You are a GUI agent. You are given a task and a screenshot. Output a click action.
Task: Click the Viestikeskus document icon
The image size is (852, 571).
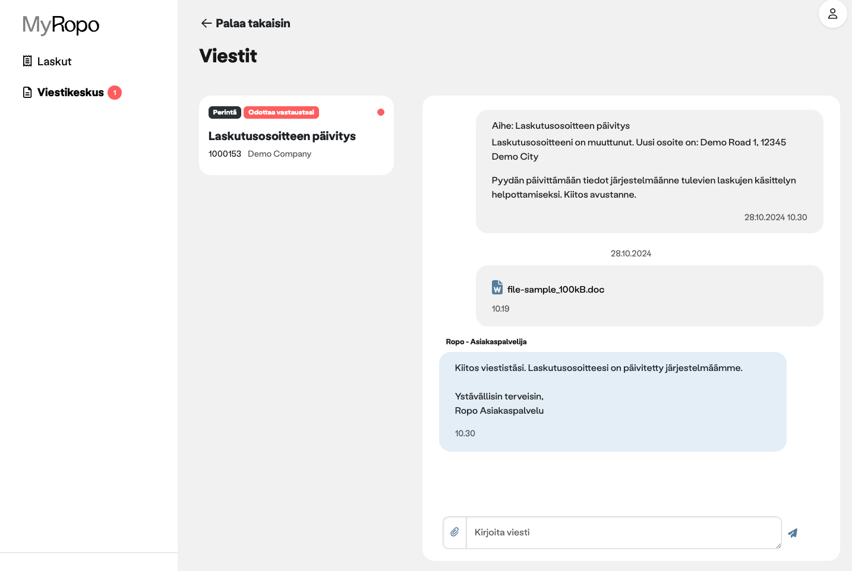pyautogui.click(x=27, y=93)
